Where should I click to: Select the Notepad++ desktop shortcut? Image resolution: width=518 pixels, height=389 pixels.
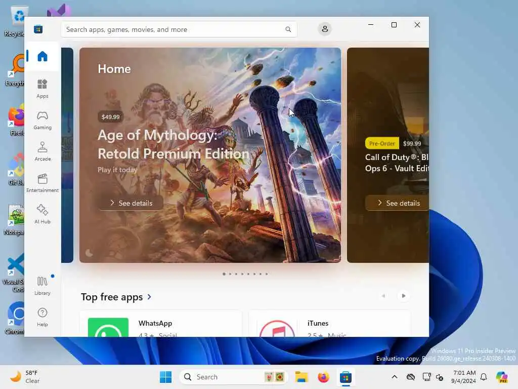pos(15,219)
